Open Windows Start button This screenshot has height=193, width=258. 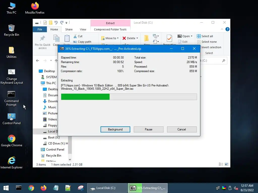6,188
